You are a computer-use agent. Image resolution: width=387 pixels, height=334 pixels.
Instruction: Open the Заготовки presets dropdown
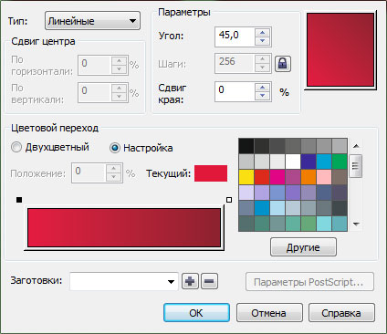pyautogui.click(x=124, y=281)
